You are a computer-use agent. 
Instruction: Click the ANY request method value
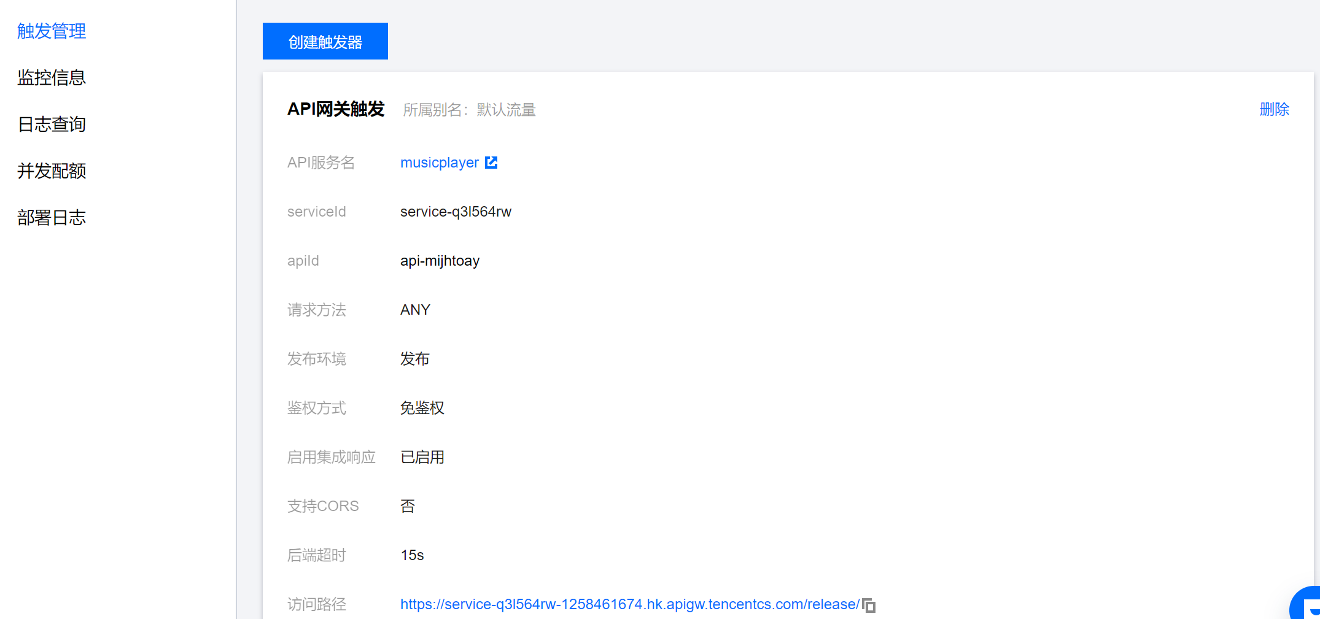(x=415, y=310)
